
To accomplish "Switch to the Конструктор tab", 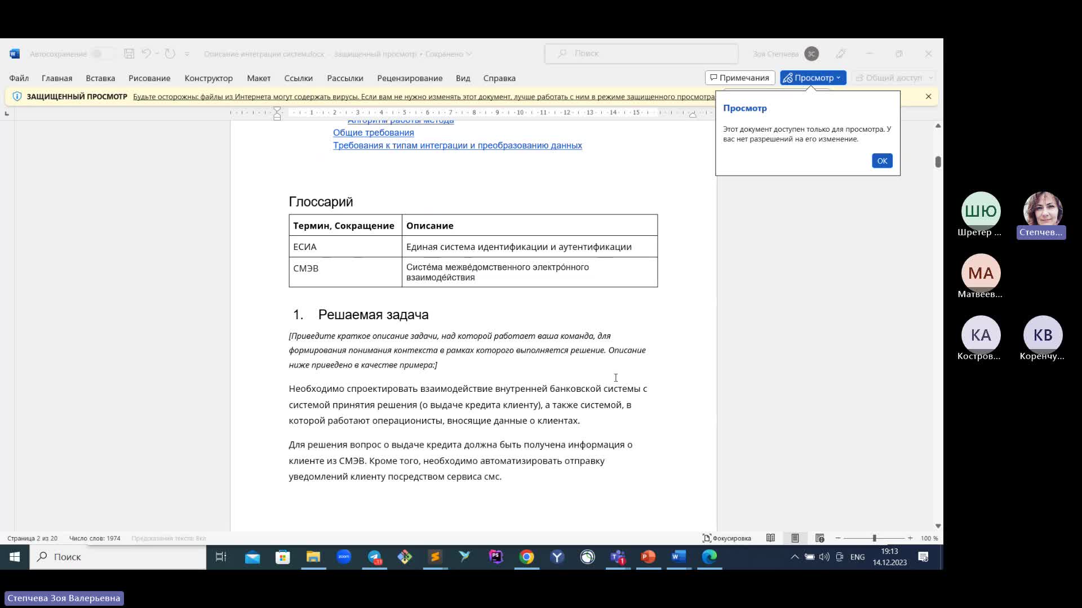I will pos(209,78).
